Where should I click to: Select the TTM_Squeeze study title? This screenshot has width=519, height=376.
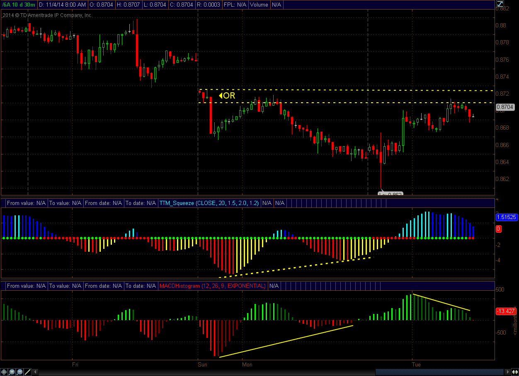[x=209, y=203]
